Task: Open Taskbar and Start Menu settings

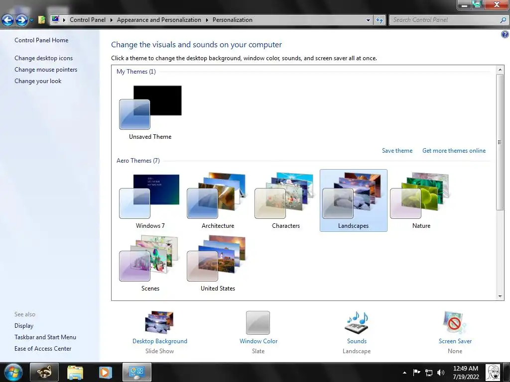Action: click(45, 337)
